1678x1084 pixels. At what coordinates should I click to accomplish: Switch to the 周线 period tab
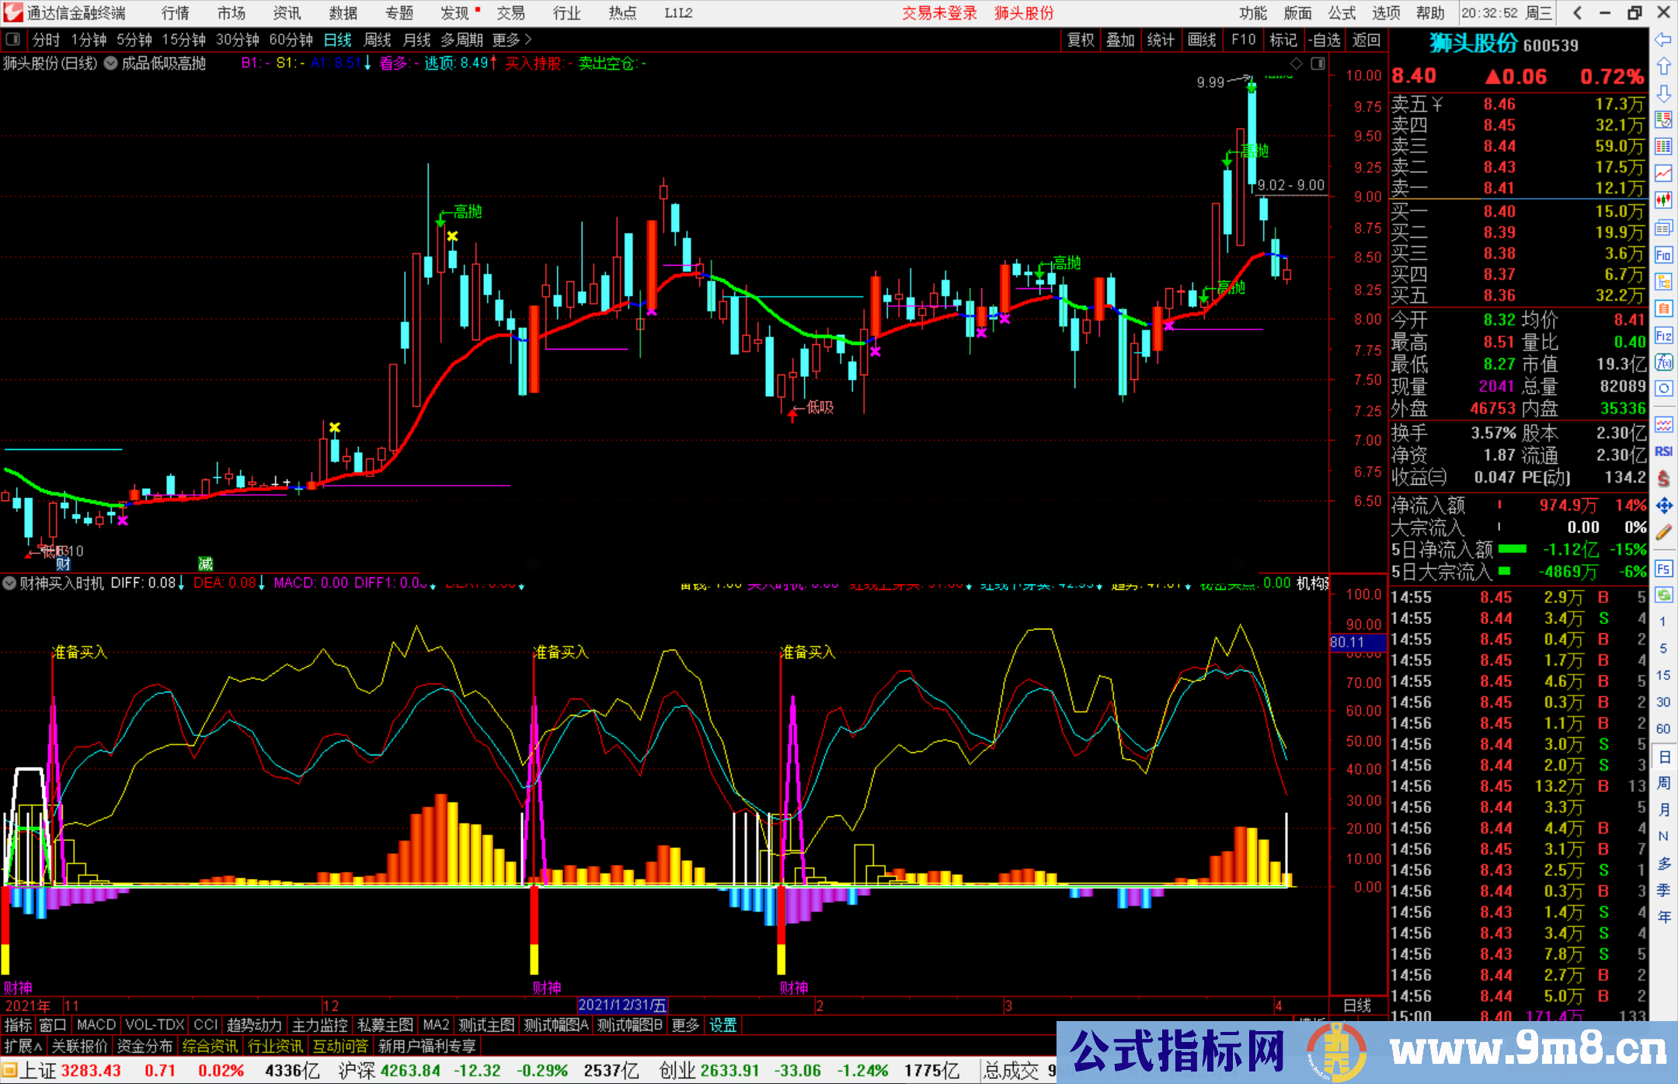coord(378,40)
